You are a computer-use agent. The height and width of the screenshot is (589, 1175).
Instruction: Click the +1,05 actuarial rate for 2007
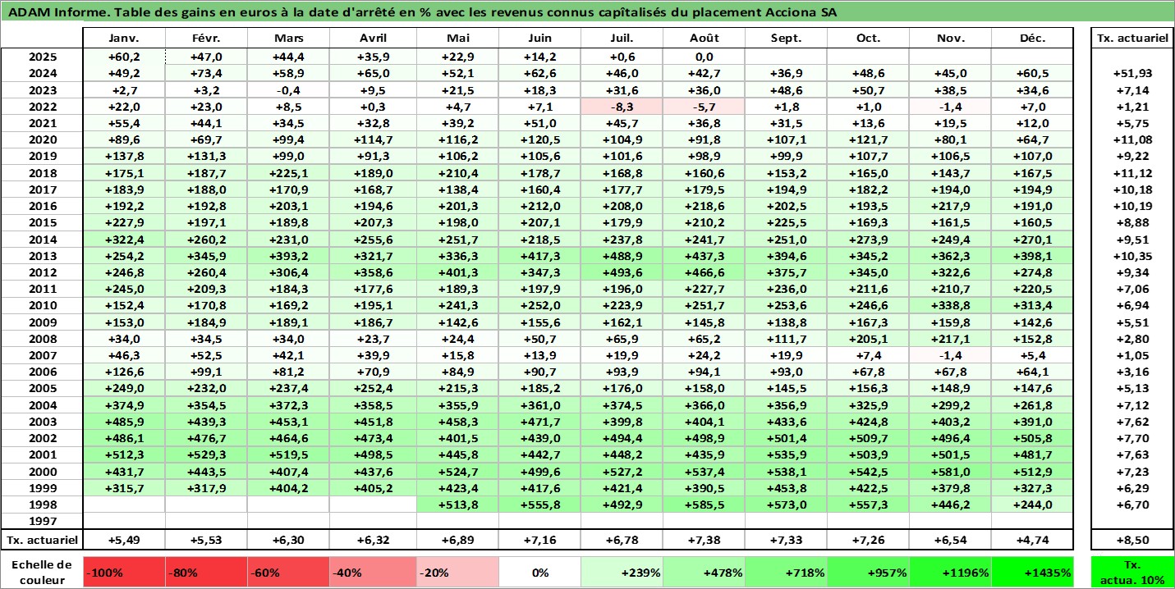(x=1131, y=355)
